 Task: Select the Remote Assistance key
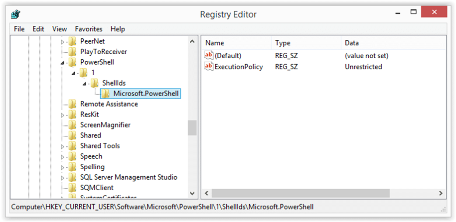coord(109,104)
